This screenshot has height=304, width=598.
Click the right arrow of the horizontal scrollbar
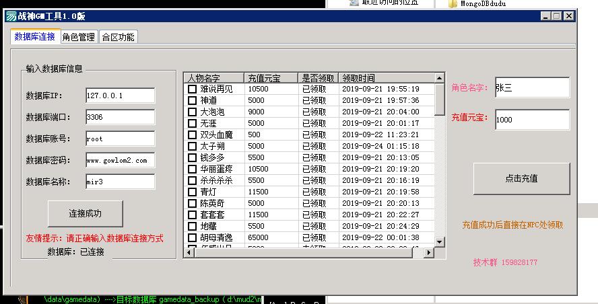[430, 252]
